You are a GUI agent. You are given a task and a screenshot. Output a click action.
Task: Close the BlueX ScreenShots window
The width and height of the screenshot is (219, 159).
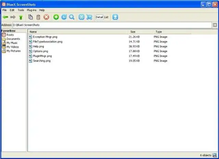(x=215, y=4)
